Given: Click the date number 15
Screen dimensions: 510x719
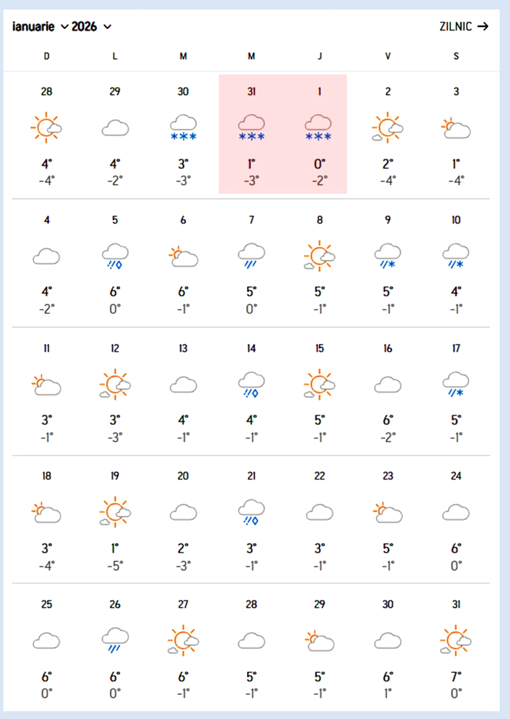Looking at the screenshot, I should (319, 348).
